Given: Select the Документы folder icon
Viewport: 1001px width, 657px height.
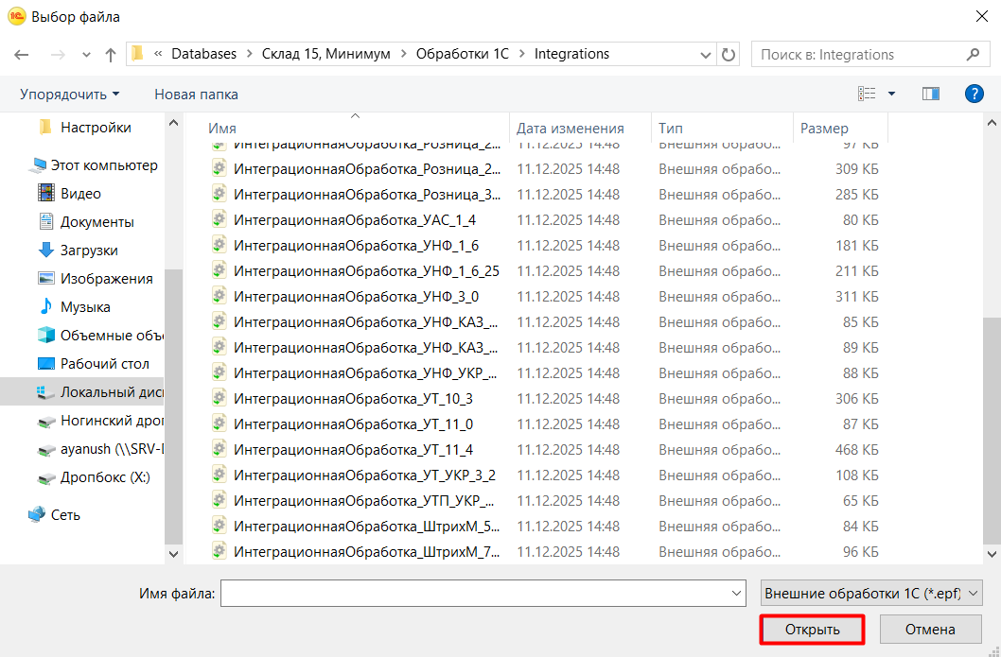Looking at the screenshot, I should click(46, 222).
